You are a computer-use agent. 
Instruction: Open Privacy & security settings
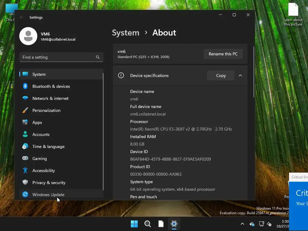point(61,183)
